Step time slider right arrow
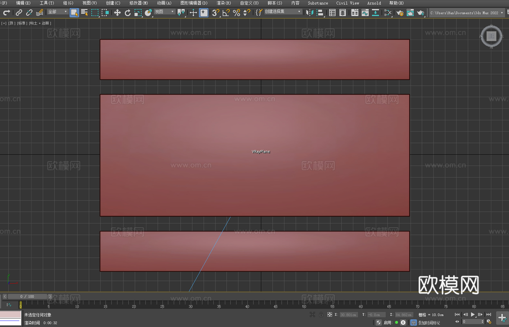509x327 pixels. [x=50, y=296]
